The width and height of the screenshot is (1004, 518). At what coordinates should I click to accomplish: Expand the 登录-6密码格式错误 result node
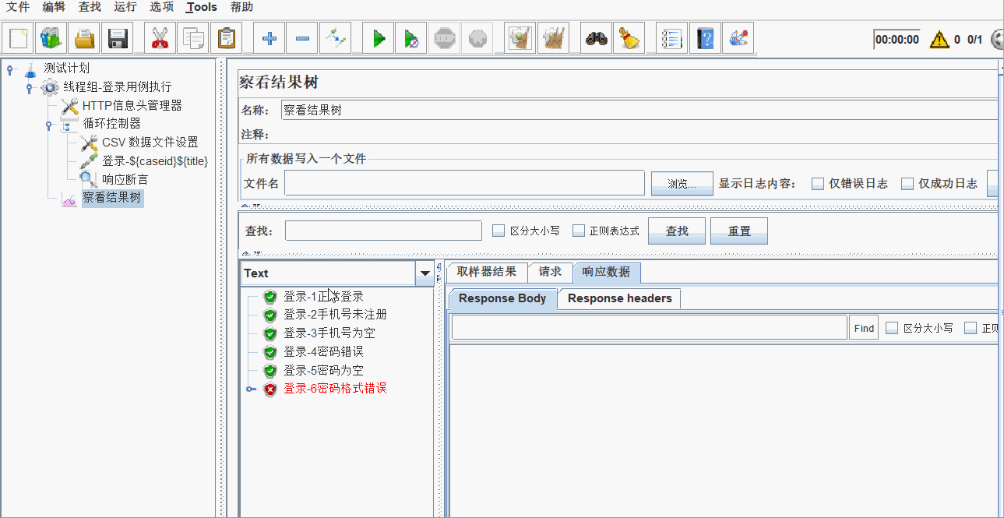pos(251,389)
